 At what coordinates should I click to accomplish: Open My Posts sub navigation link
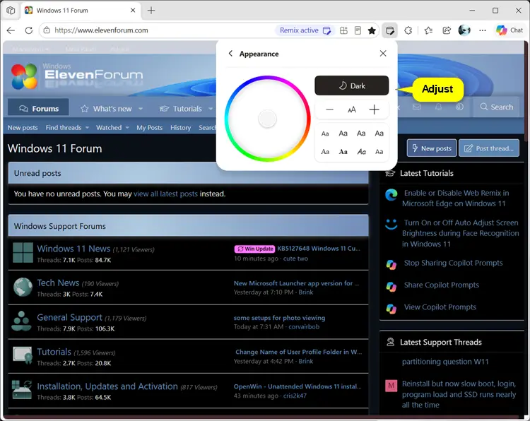[x=149, y=128]
